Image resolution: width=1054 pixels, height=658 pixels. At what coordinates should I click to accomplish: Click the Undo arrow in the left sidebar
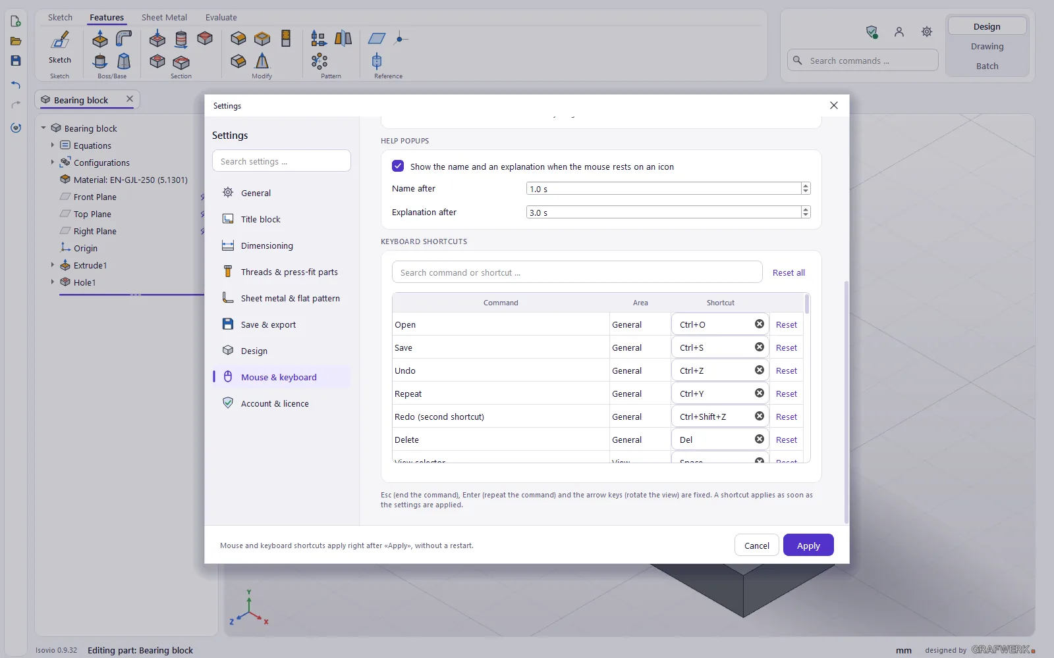point(16,85)
